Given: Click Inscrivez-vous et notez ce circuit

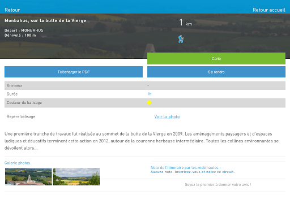Looking at the screenshot, I should pos(204,172).
